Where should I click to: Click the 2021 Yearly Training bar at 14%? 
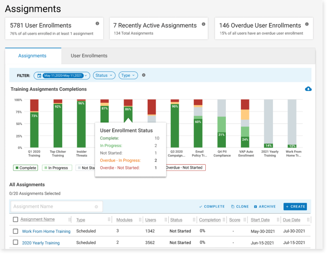tap(268, 146)
